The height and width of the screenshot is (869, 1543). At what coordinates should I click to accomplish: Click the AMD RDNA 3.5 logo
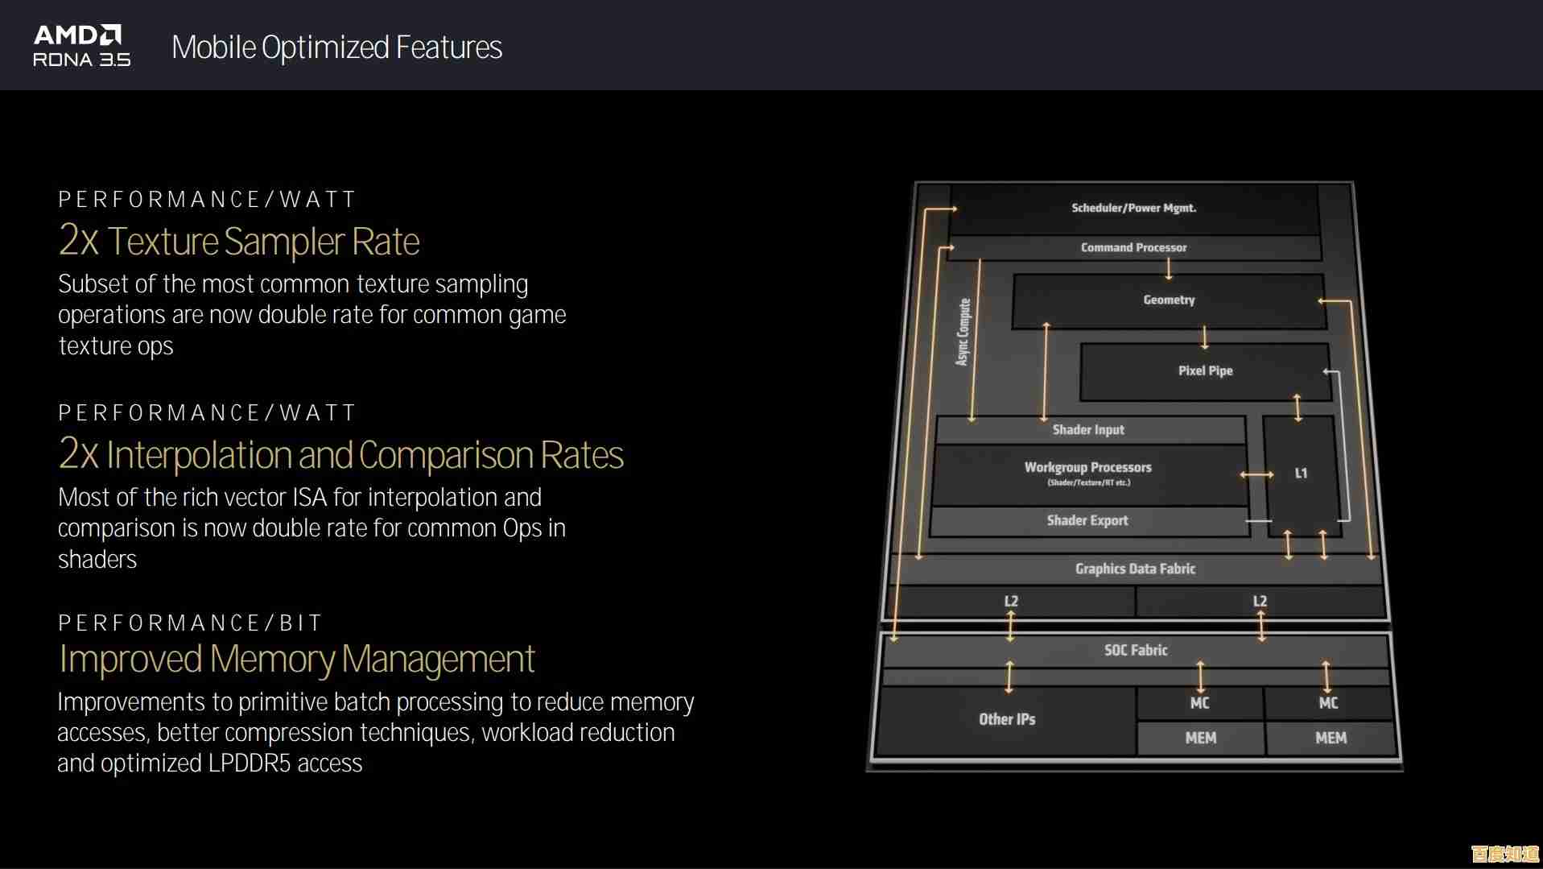coord(81,46)
